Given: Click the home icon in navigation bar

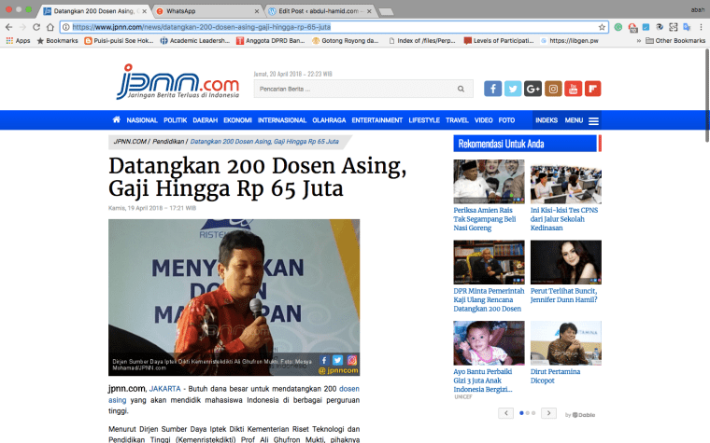Looking at the screenshot, I should tap(117, 120).
